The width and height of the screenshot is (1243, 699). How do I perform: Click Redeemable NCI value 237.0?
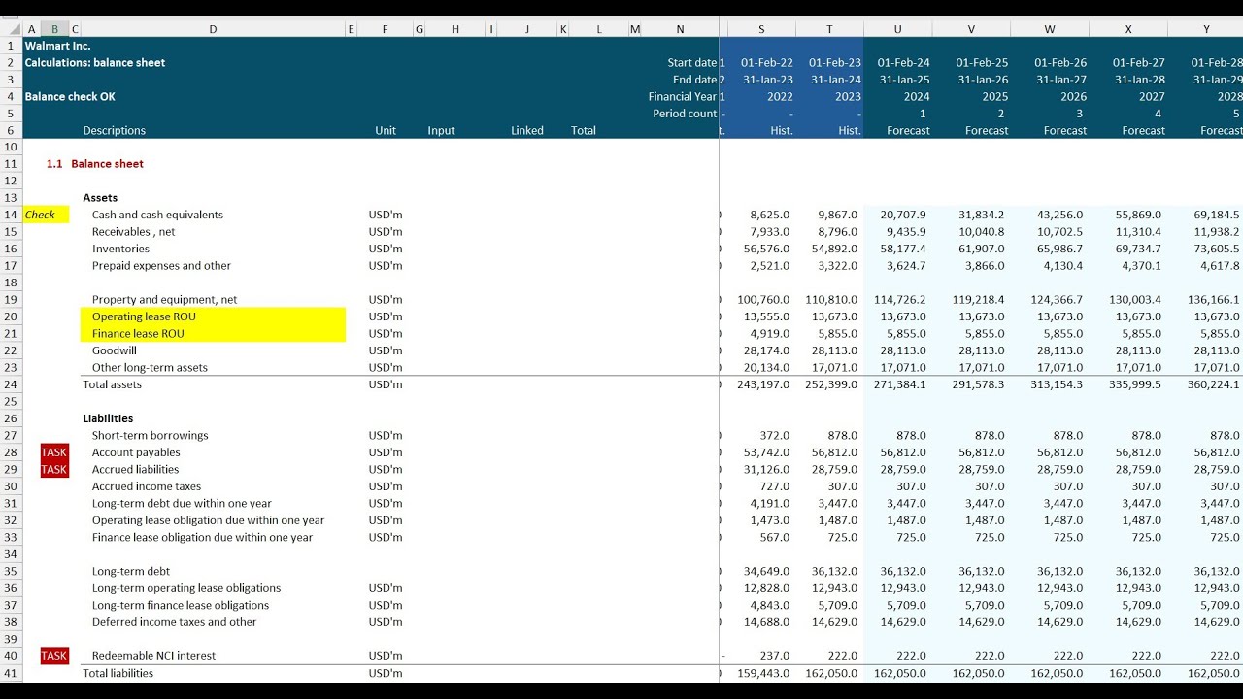pos(777,656)
